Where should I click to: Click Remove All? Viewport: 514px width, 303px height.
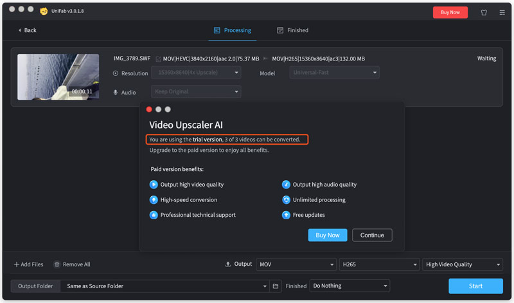point(72,264)
